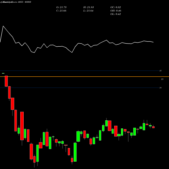Screen dimensions: 169x169
Task: Click the '24' price axis label
Action: click(161, 88)
